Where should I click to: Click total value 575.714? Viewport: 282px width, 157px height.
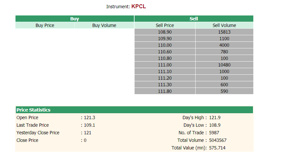[x=217, y=148]
